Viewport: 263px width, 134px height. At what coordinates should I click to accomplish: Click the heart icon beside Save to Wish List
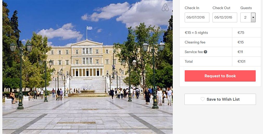(x=203, y=99)
